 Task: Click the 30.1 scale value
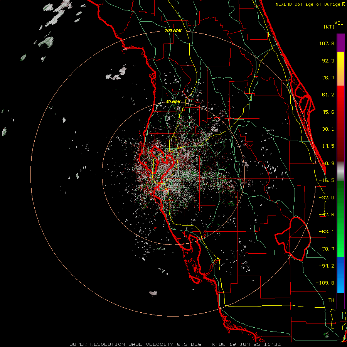pos(328,129)
